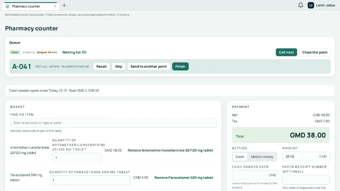Focus the Find an item search field
Screen dimensions: 340x191
(113, 123)
